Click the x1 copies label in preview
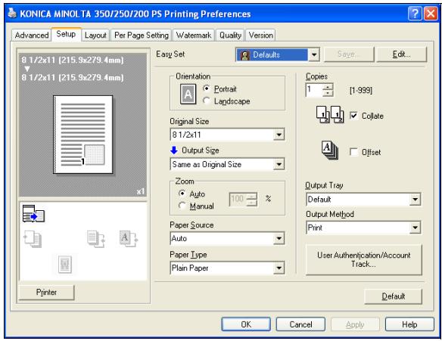Screen dimensions: 442x341 pos(141,191)
